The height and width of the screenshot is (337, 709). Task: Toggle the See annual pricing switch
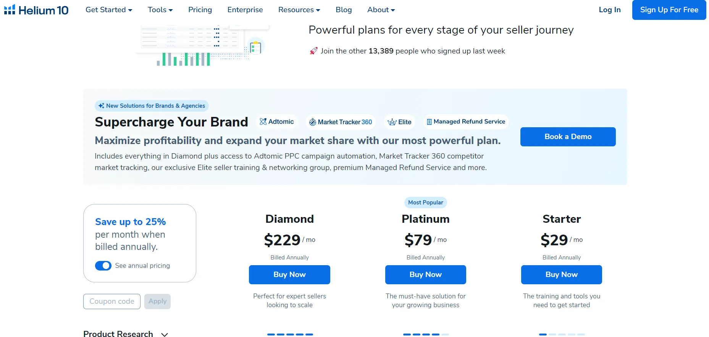tap(103, 266)
